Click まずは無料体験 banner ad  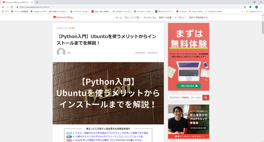[x=188, y=57]
